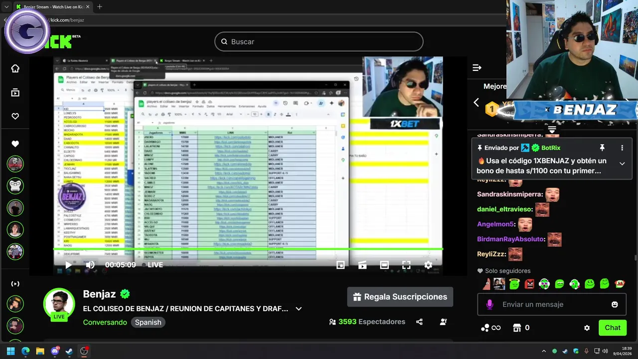Focus the Buscar search field
Viewport: 638px width, 359px height.
[319, 42]
